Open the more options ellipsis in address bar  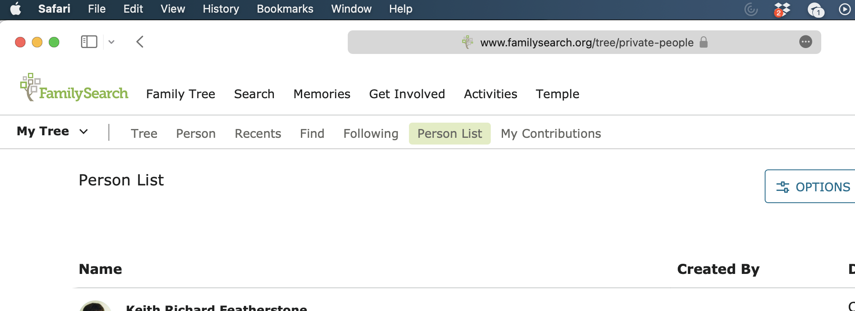[x=806, y=42]
